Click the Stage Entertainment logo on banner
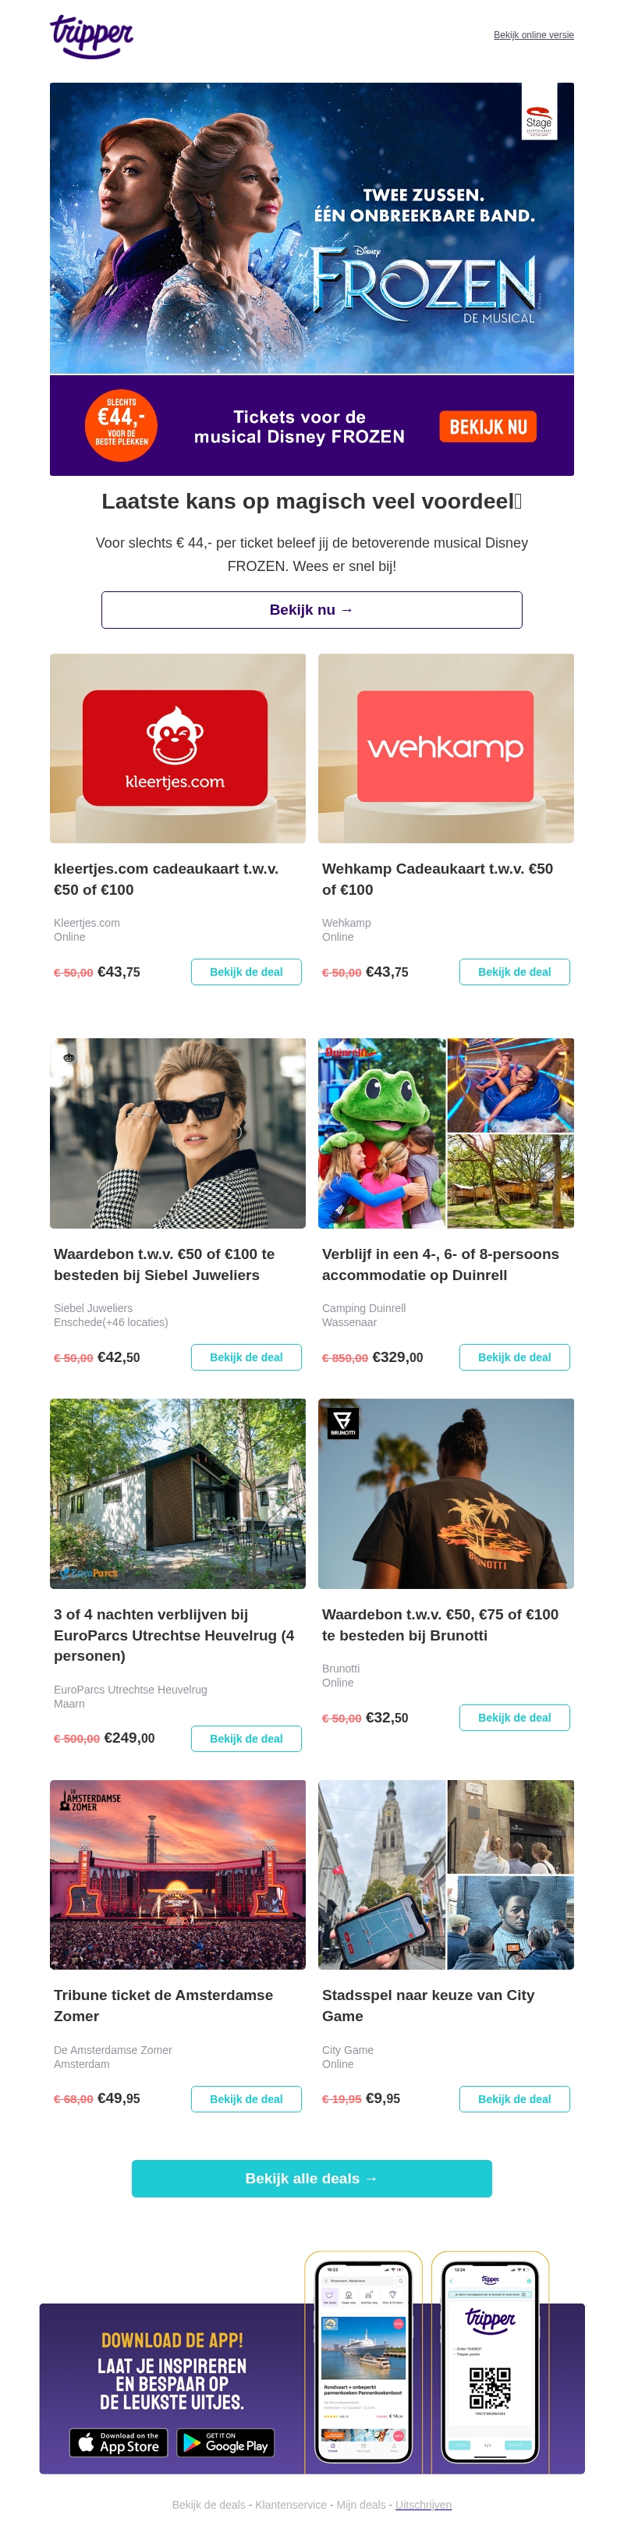Screen dimensions: 624x2536 538,112
